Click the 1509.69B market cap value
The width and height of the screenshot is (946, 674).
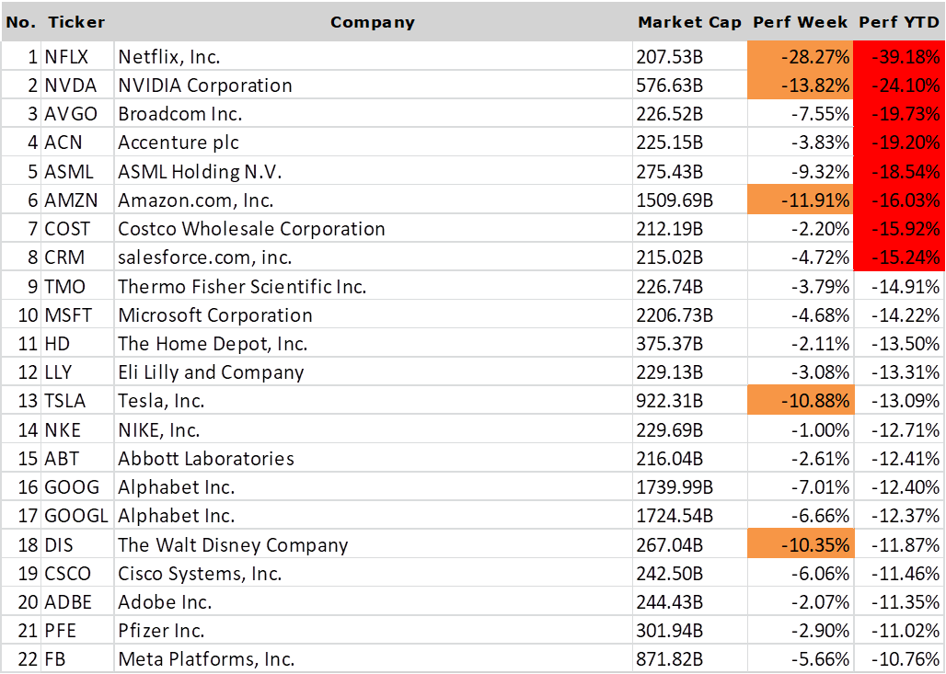click(x=675, y=200)
